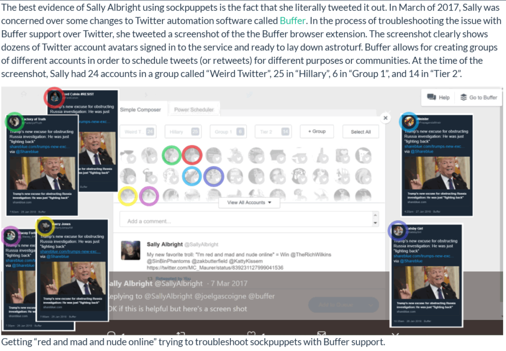
Task: Click the Go to Buffer stack icon
Action: pos(464,97)
